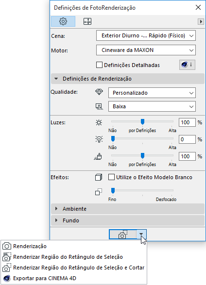206x285 pixels.
Task: Select Renderizar Região do Retângulo de Seleção e Cortar
Action: (73, 268)
